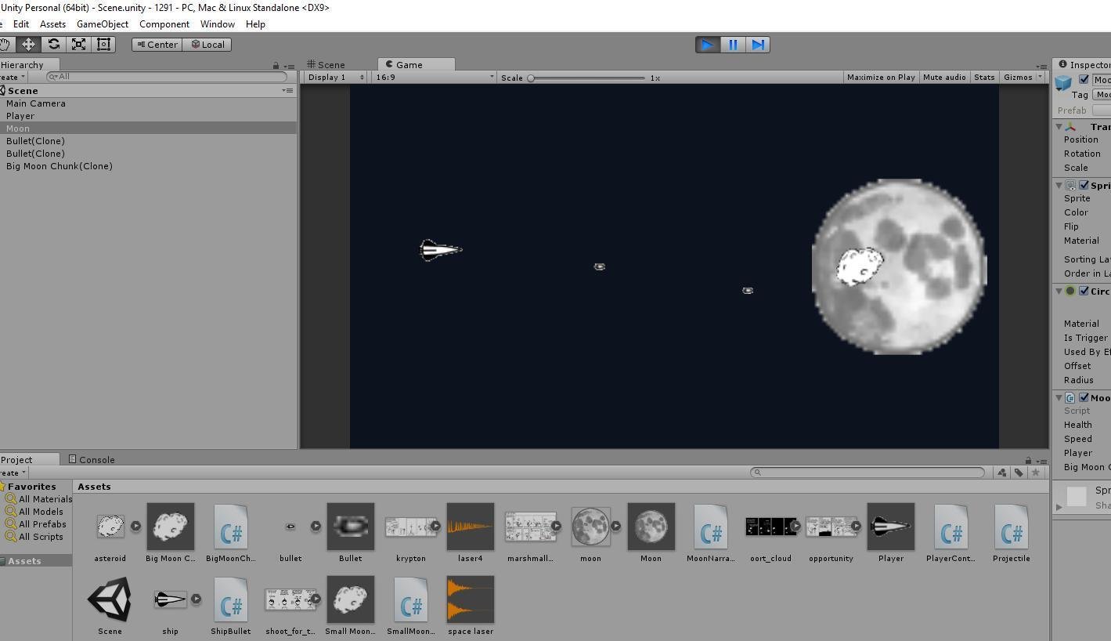Open the Scene asset with Unity logo
Image resolution: width=1111 pixels, height=641 pixels.
click(x=110, y=600)
